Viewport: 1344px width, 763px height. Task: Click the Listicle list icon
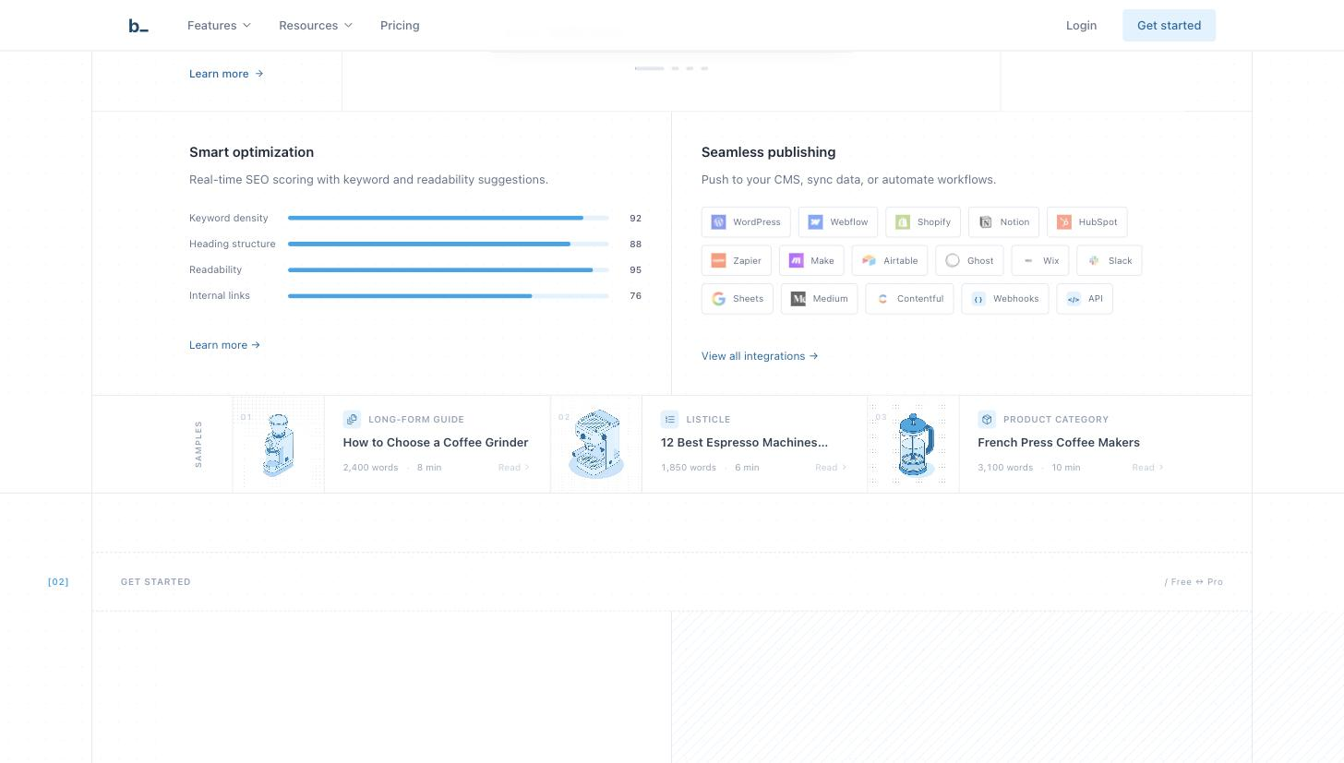tap(670, 420)
